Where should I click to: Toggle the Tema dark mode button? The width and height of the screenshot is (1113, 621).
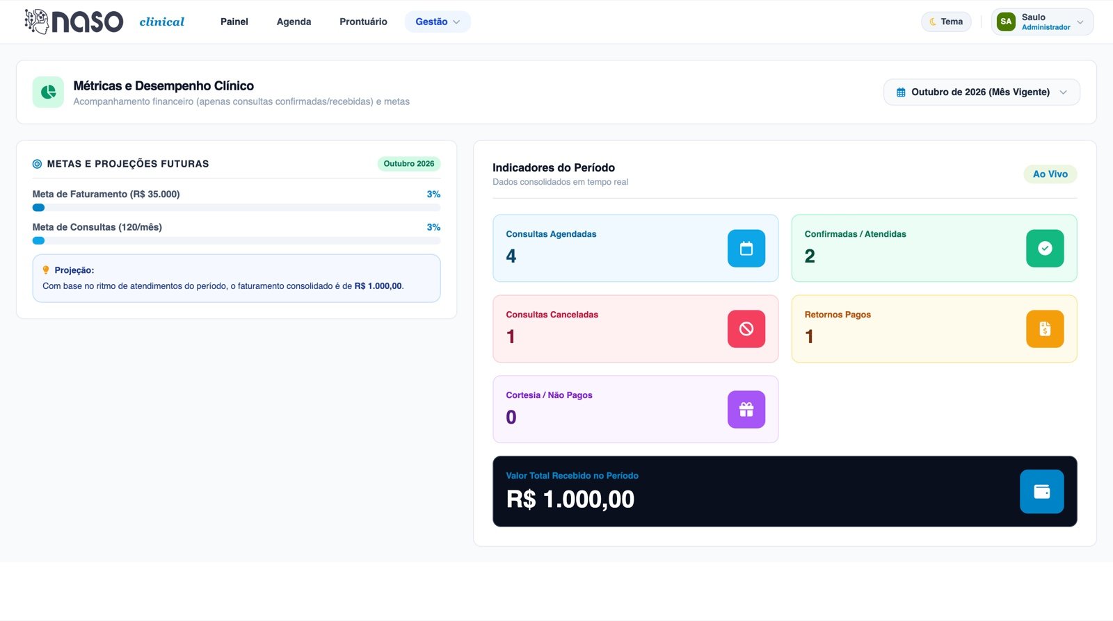946,22
